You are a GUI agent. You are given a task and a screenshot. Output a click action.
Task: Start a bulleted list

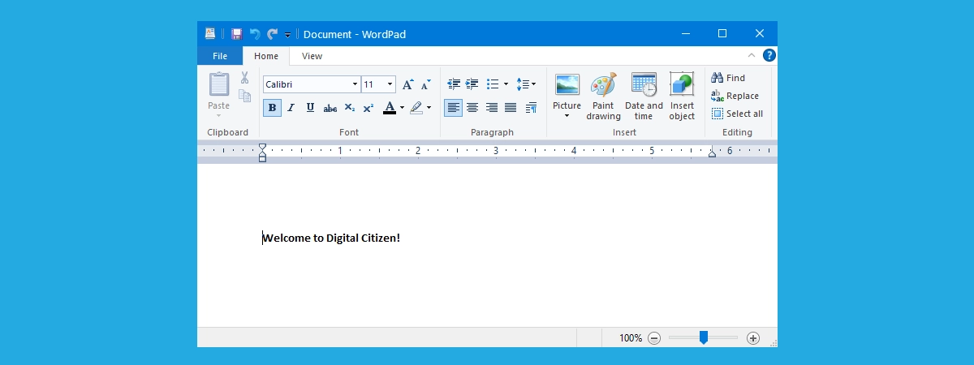(x=493, y=84)
